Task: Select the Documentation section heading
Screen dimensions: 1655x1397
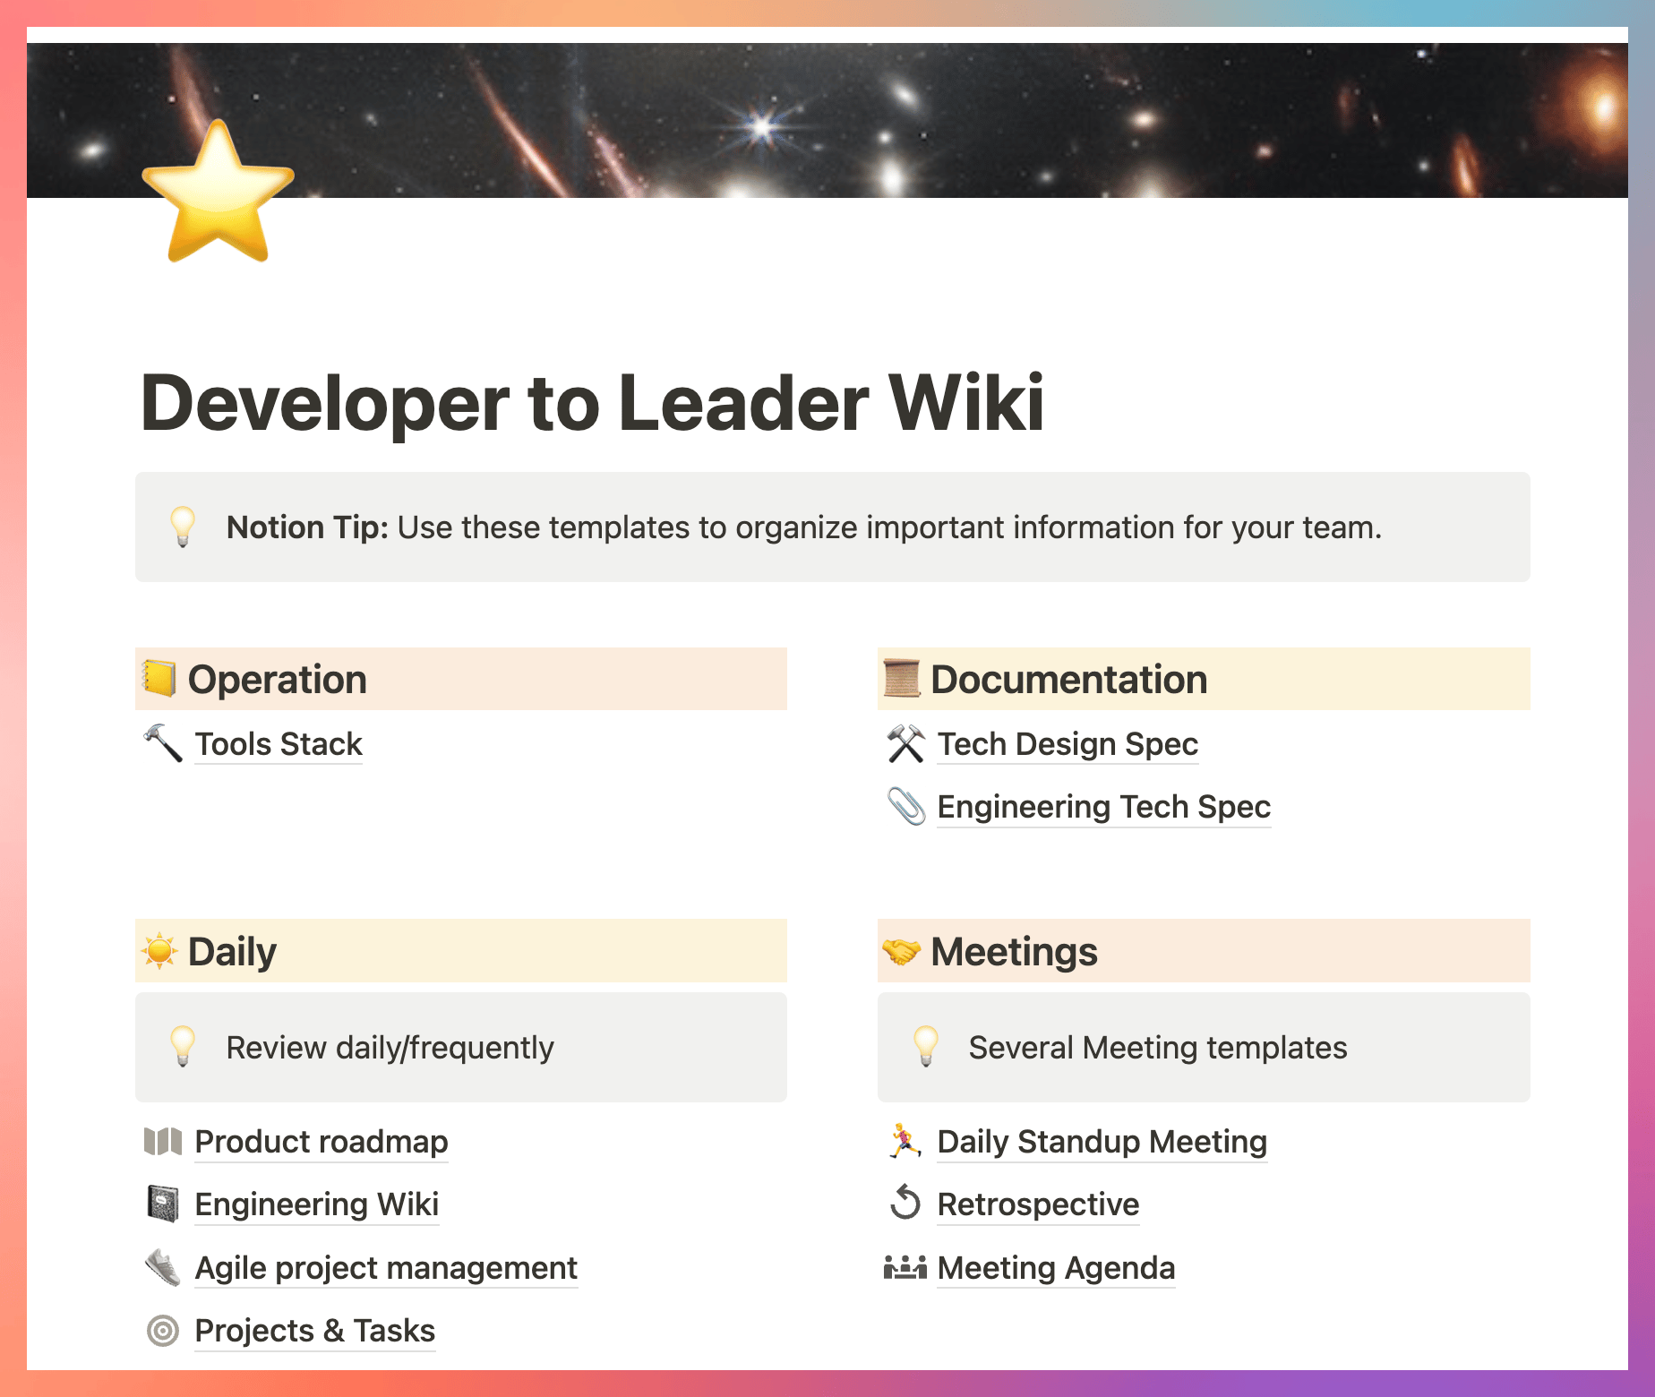Action: pos(1068,680)
